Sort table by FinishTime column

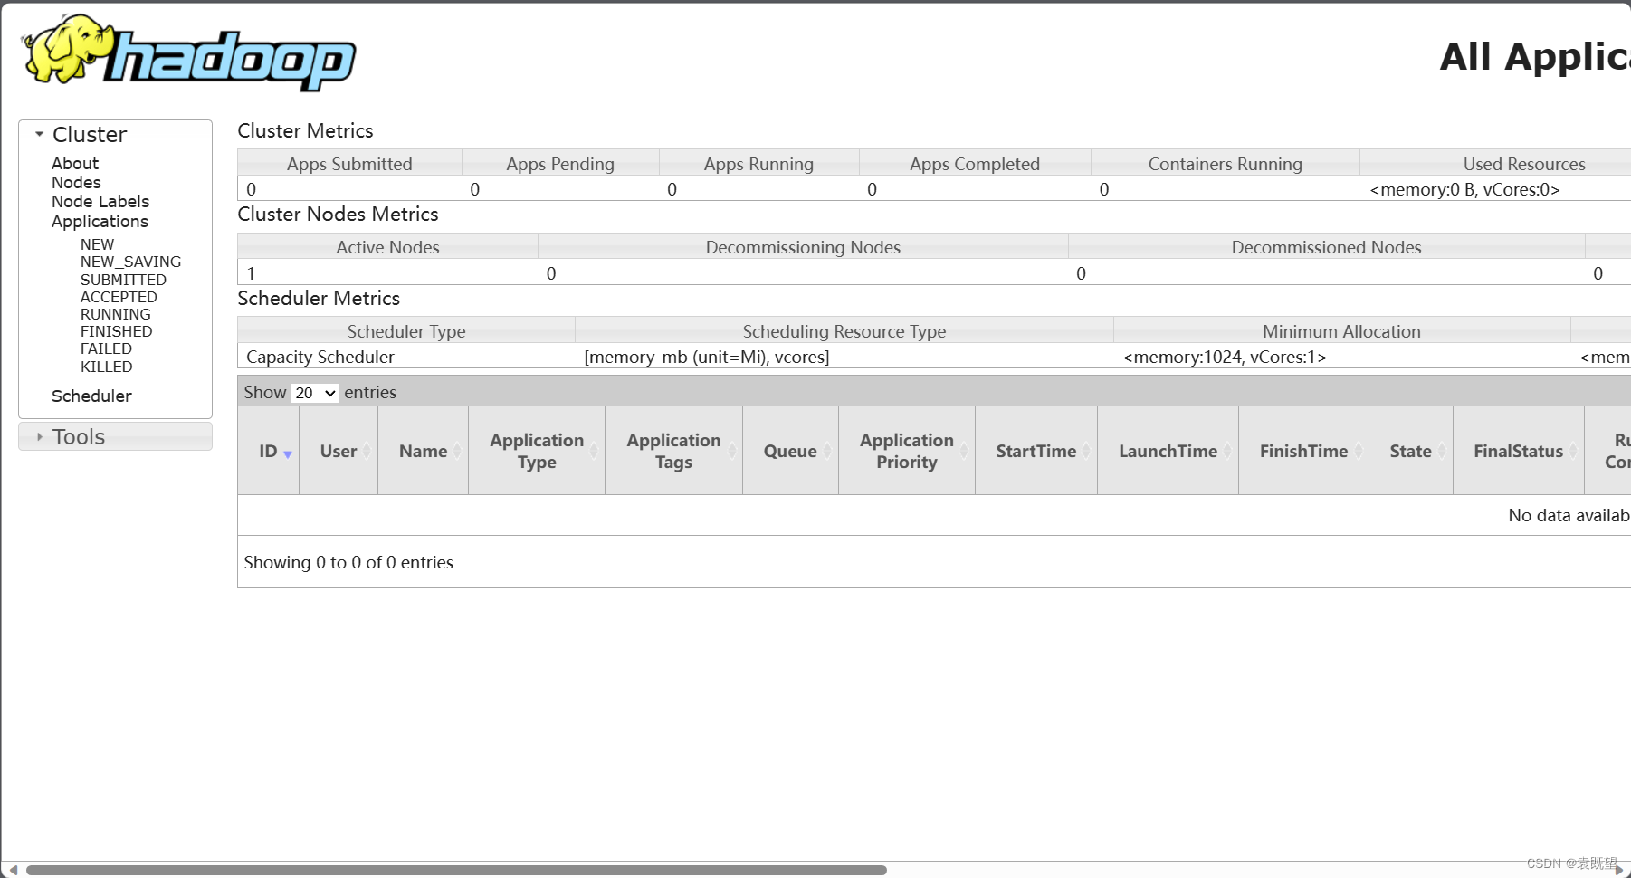tap(1303, 451)
